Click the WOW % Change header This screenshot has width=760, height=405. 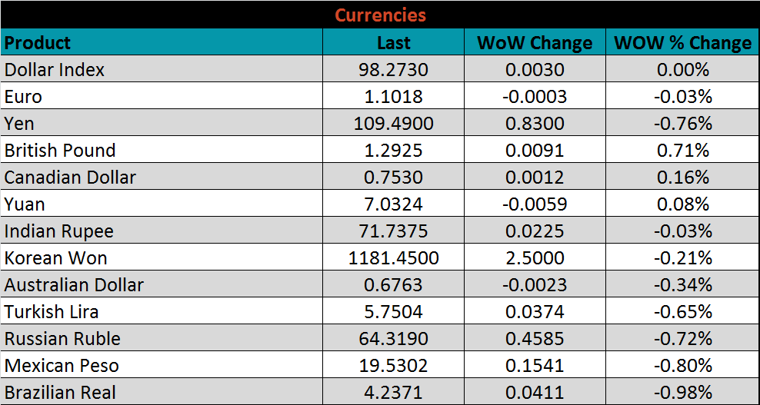682,43
